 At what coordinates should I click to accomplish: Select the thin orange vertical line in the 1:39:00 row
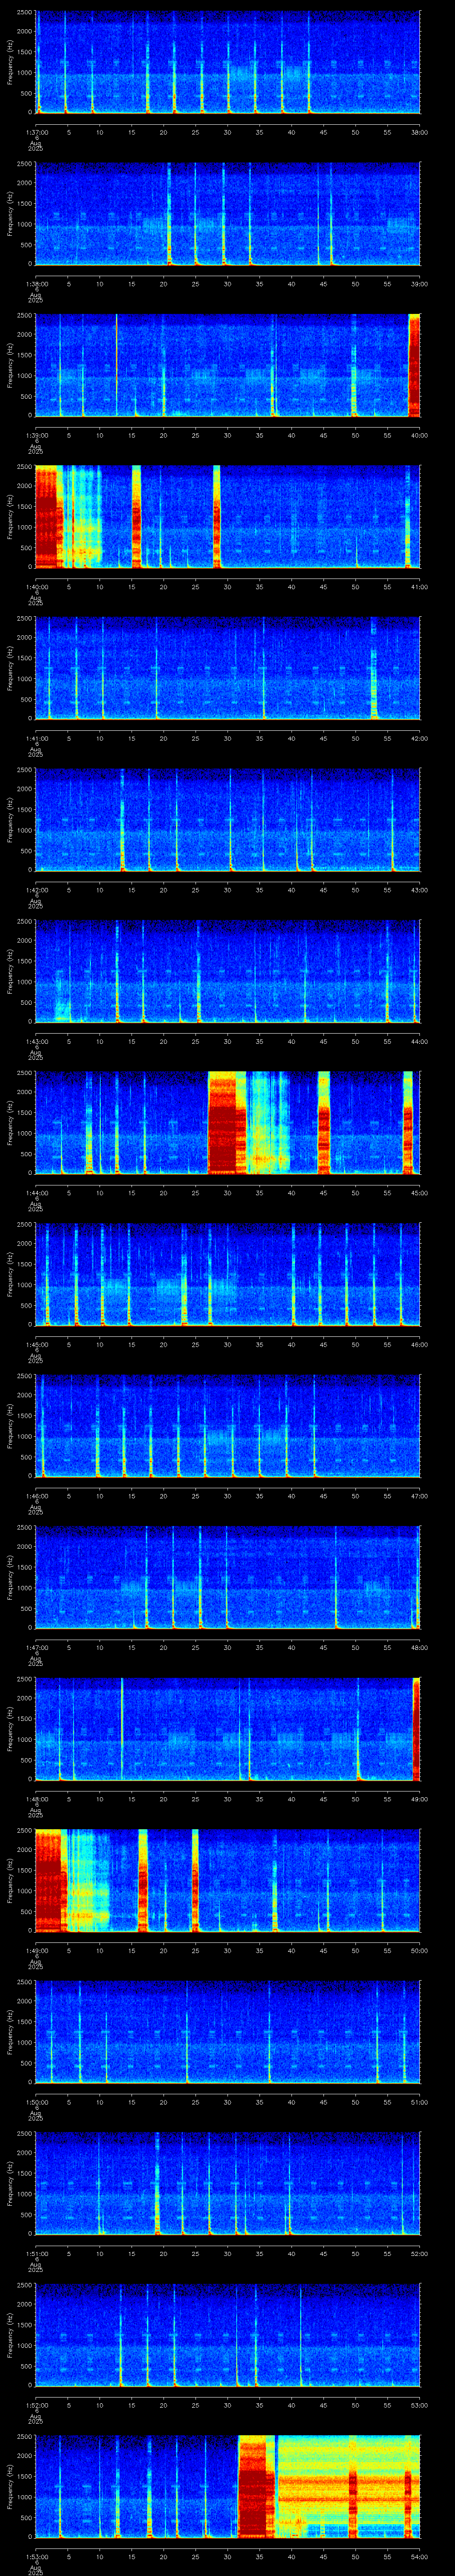click(116, 365)
